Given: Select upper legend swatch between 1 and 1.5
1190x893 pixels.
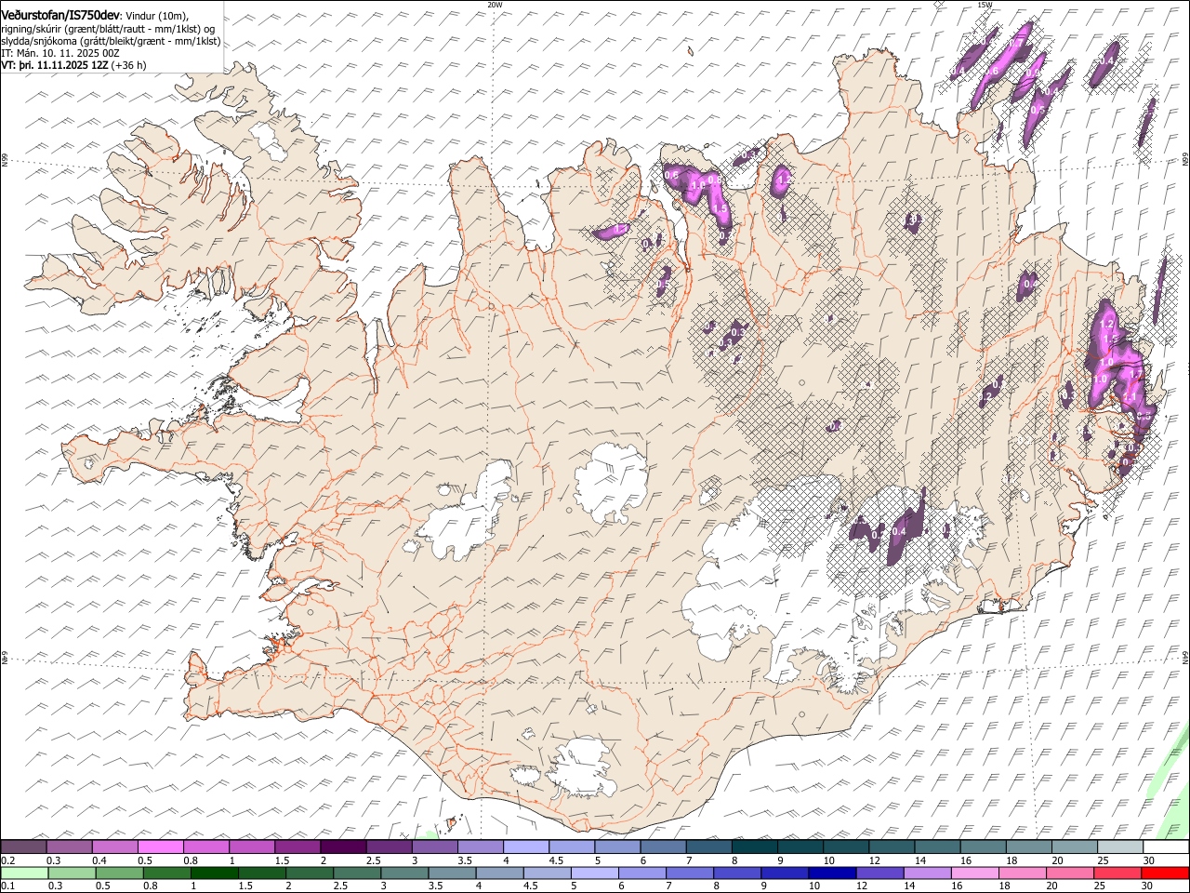Looking at the screenshot, I should [251, 846].
